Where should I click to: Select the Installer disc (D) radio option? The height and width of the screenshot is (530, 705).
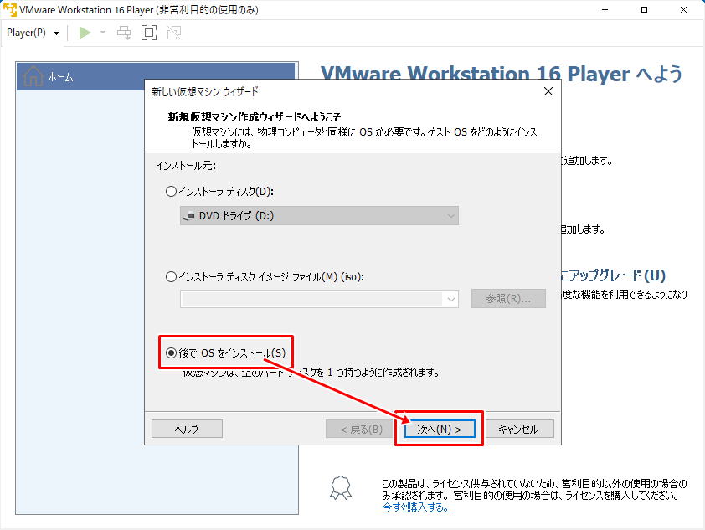[x=172, y=192]
